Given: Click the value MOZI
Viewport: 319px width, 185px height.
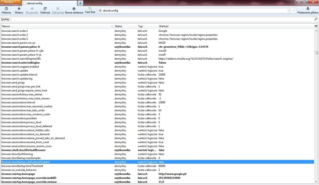Looking at the screenshot, I should (162, 43).
